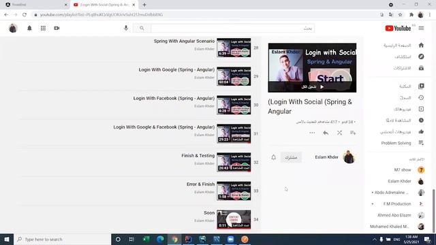Open the thumbnail of video 32
436x245 pixels.
(234, 162)
